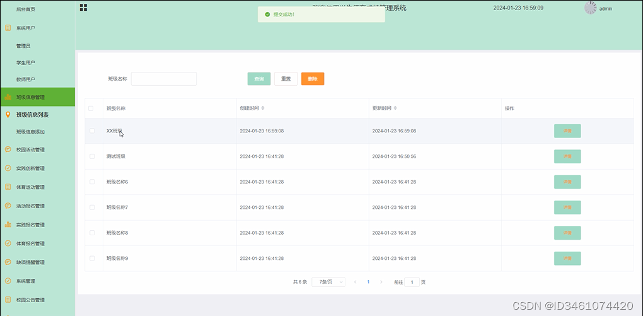Open 详情 for 班级名称6 row
The width and height of the screenshot is (643, 316).
click(x=567, y=182)
